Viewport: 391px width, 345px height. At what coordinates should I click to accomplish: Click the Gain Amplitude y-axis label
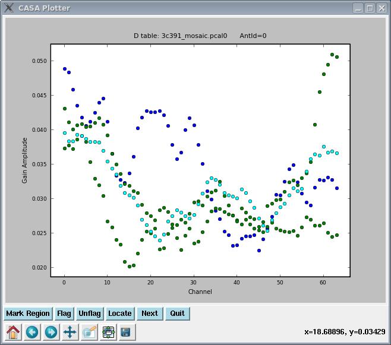click(x=25, y=160)
